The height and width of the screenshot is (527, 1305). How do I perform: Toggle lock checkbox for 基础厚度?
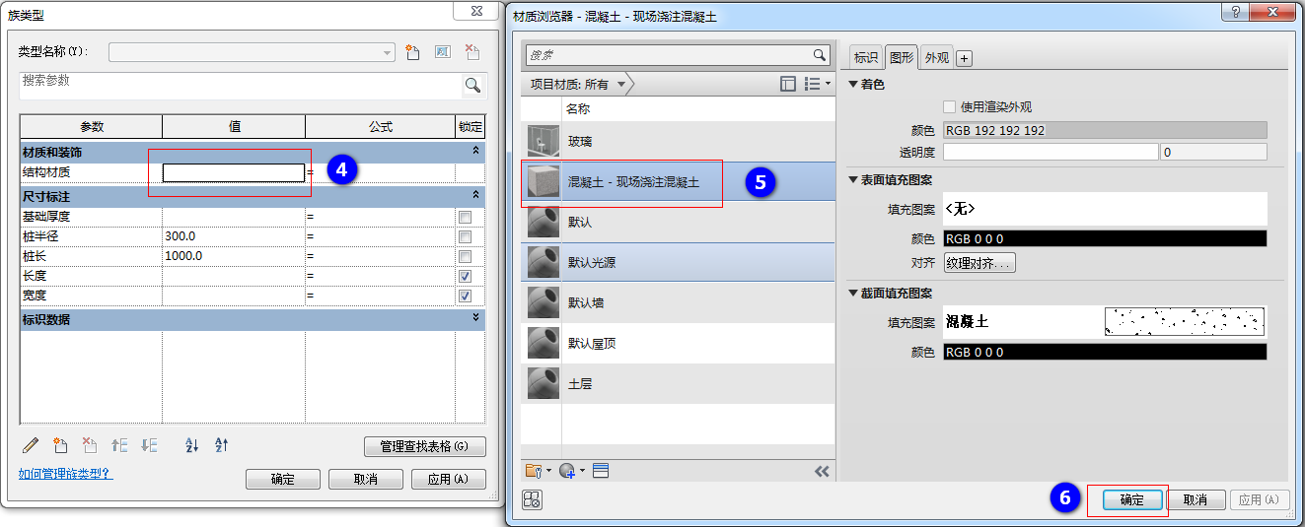pos(465,217)
